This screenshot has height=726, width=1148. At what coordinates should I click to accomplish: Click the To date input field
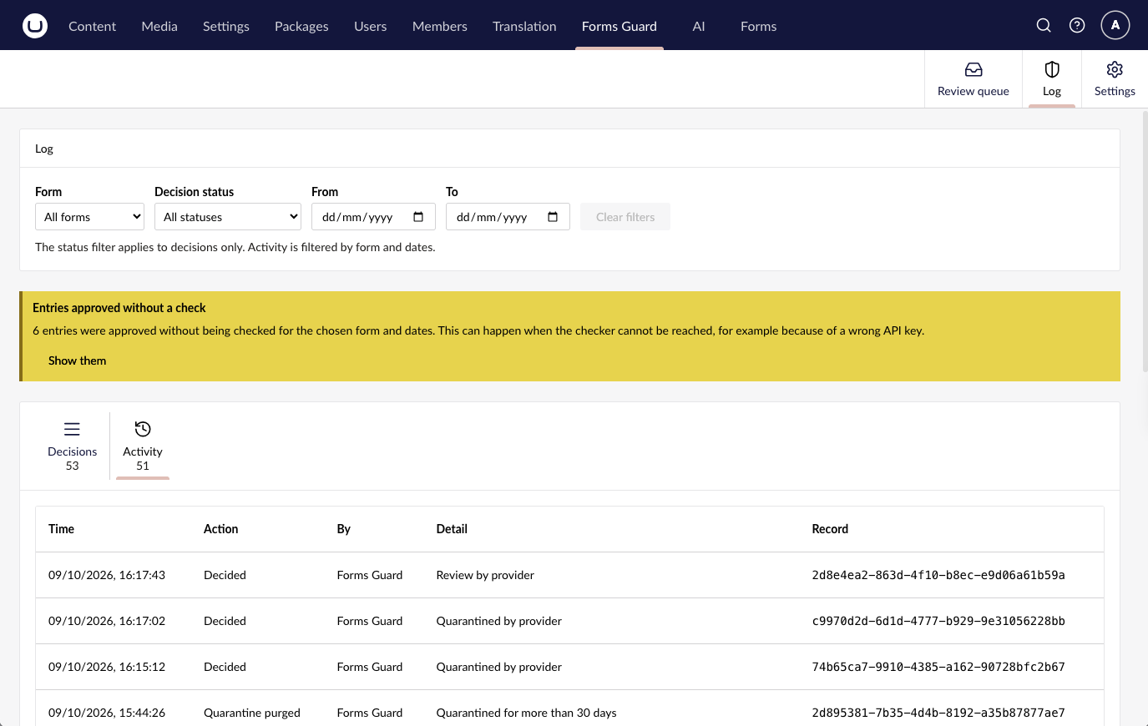(x=508, y=217)
